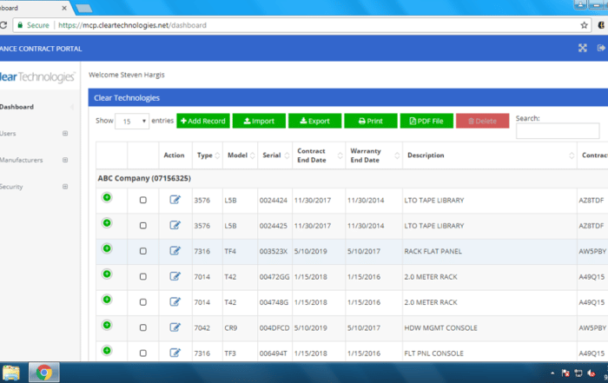608x383 pixels.
Task: Edit the record with serial 004748G
Action: (x=175, y=301)
